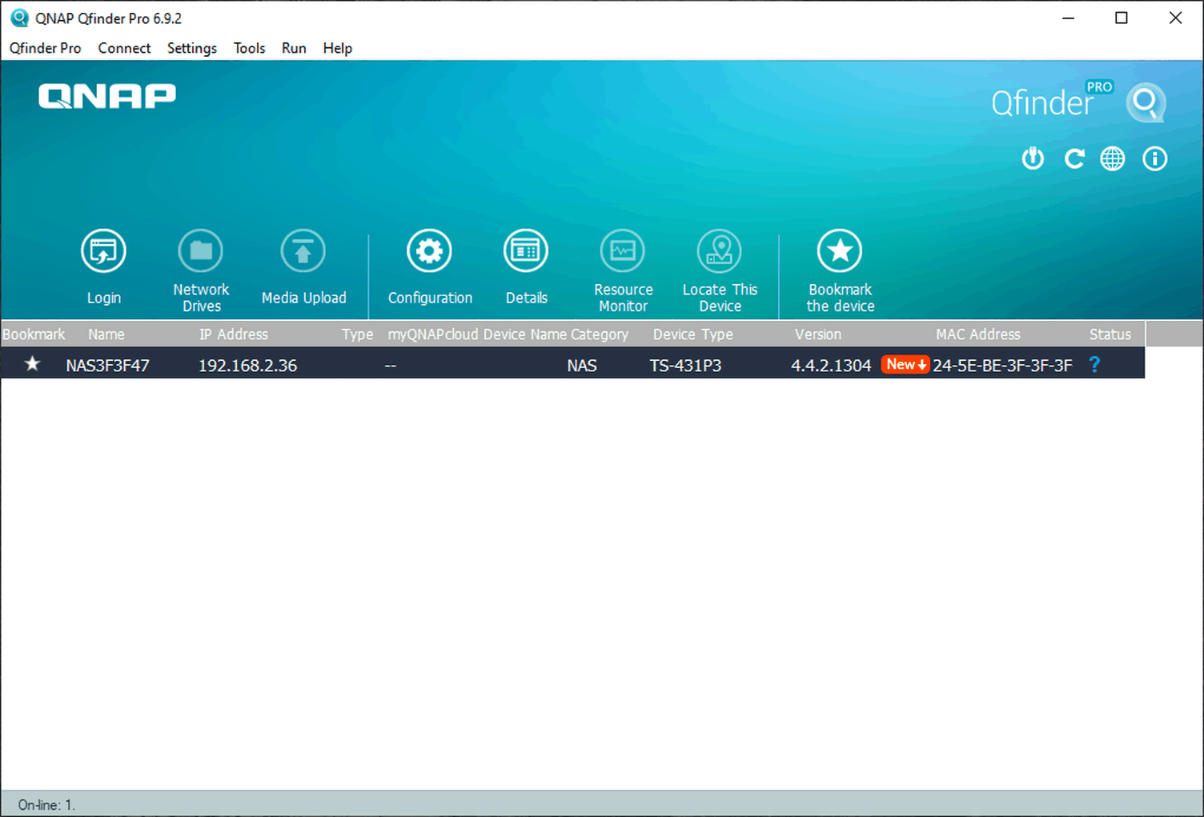This screenshot has width=1204, height=817.
Task: Click the Login toolbar icon
Action: click(103, 251)
